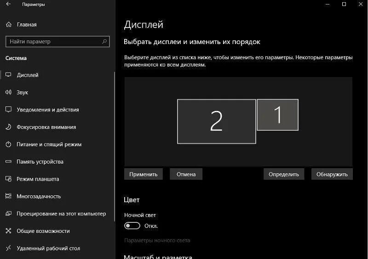Open Проецирование на этот компьютер
Image resolution: width=368 pixels, height=259 pixels.
click(x=61, y=213)
